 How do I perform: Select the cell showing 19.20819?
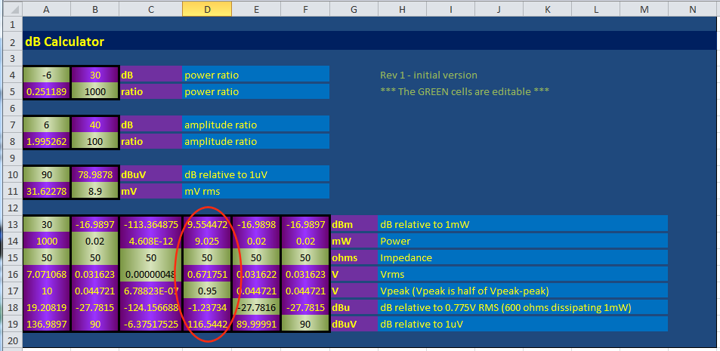[46, 307]
